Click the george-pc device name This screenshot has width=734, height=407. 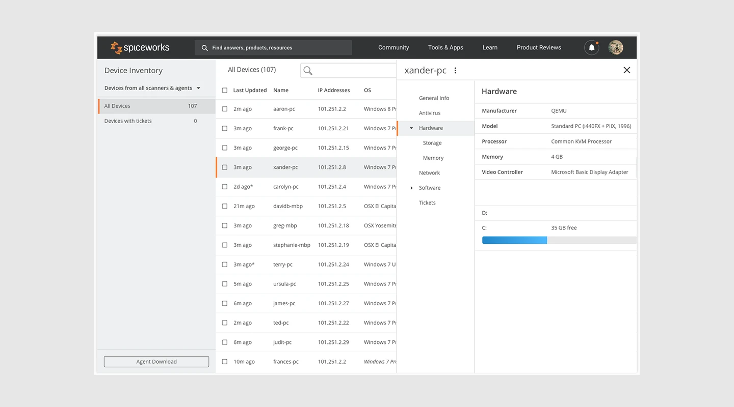[285, 148]
